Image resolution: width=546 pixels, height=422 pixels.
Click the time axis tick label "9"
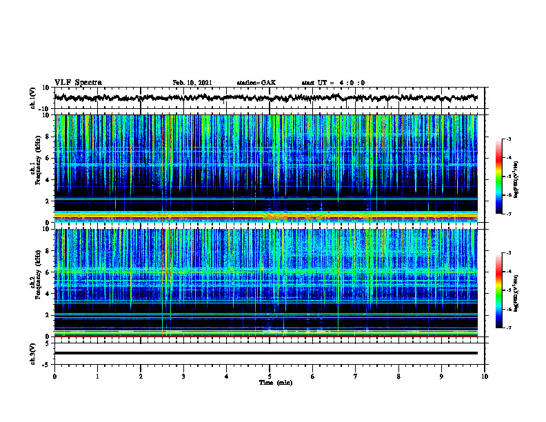(441, 376)
